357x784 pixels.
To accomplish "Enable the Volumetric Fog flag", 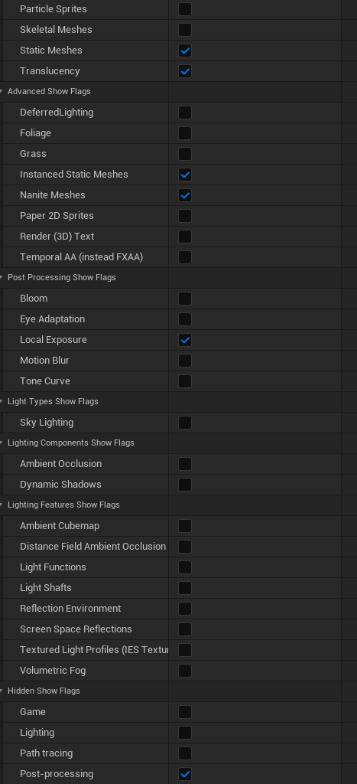I will tap(185, 671).
